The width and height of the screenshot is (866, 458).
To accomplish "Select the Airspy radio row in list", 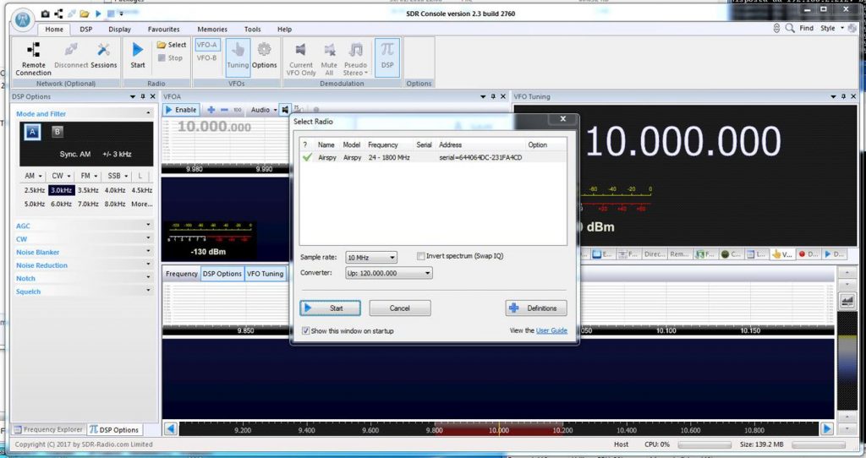I will pos(434,157).
